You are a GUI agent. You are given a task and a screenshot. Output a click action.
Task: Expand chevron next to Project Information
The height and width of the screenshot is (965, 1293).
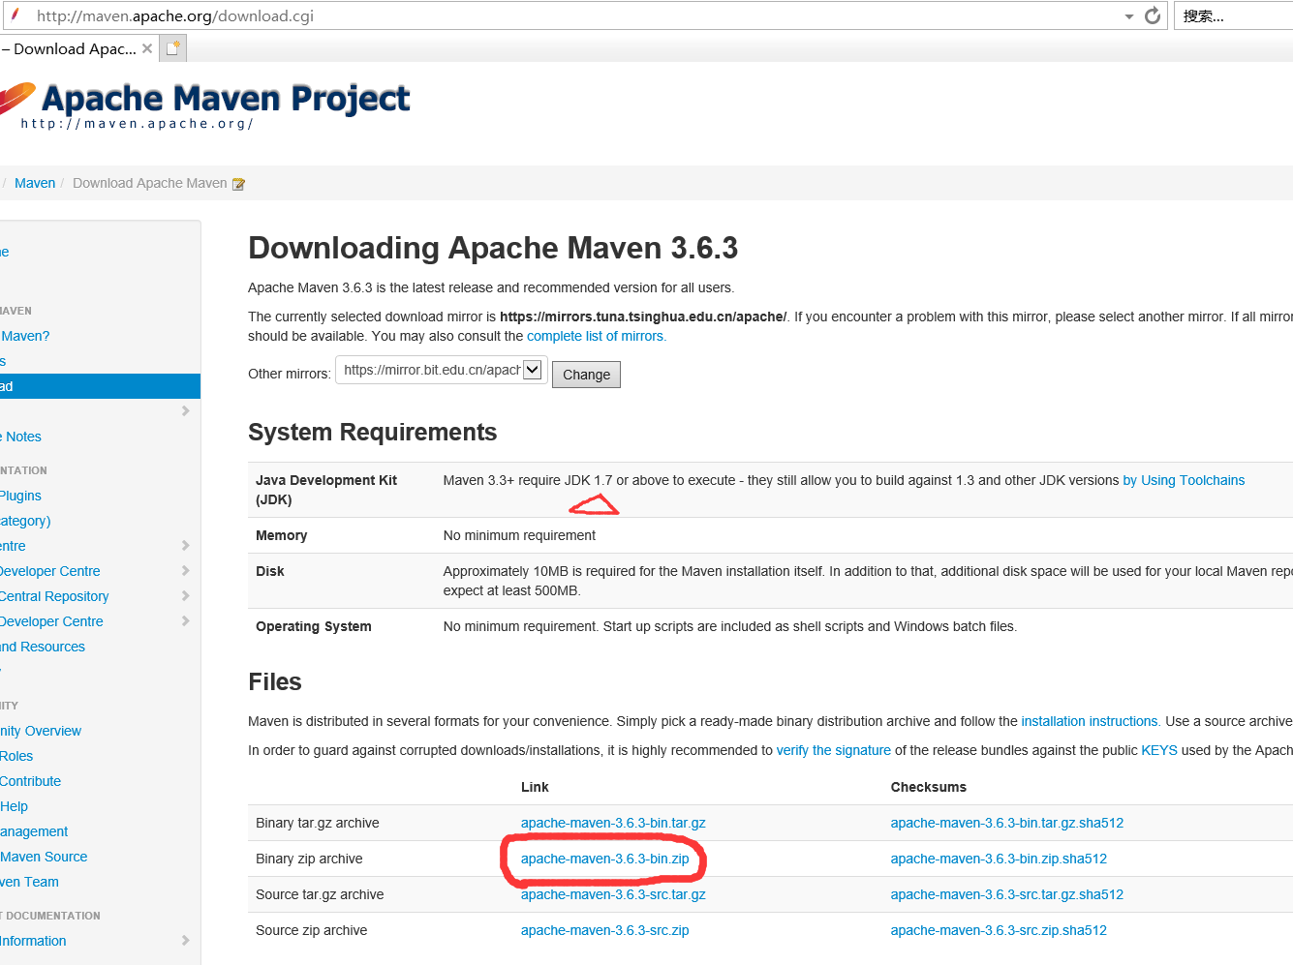185,941
